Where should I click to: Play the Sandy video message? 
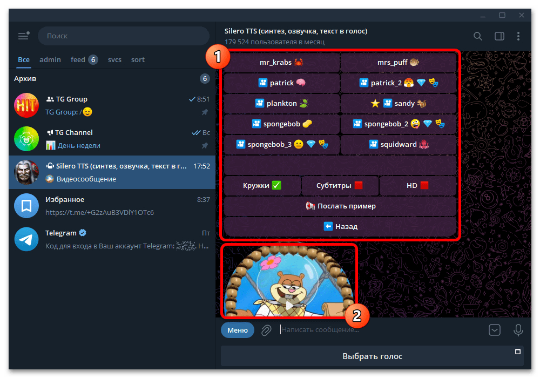[x=289, y=305]
